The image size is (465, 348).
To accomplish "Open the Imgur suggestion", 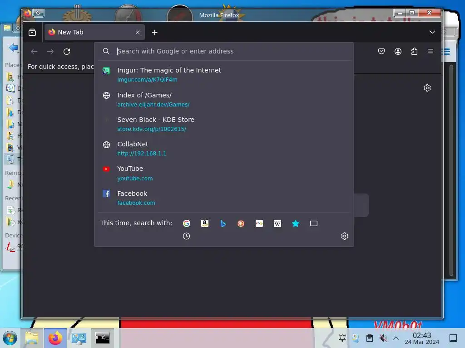I will tap(224, 75).
